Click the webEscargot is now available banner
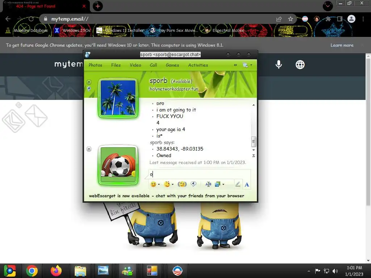This screenshot has width=371, height=278. point(167,196)
